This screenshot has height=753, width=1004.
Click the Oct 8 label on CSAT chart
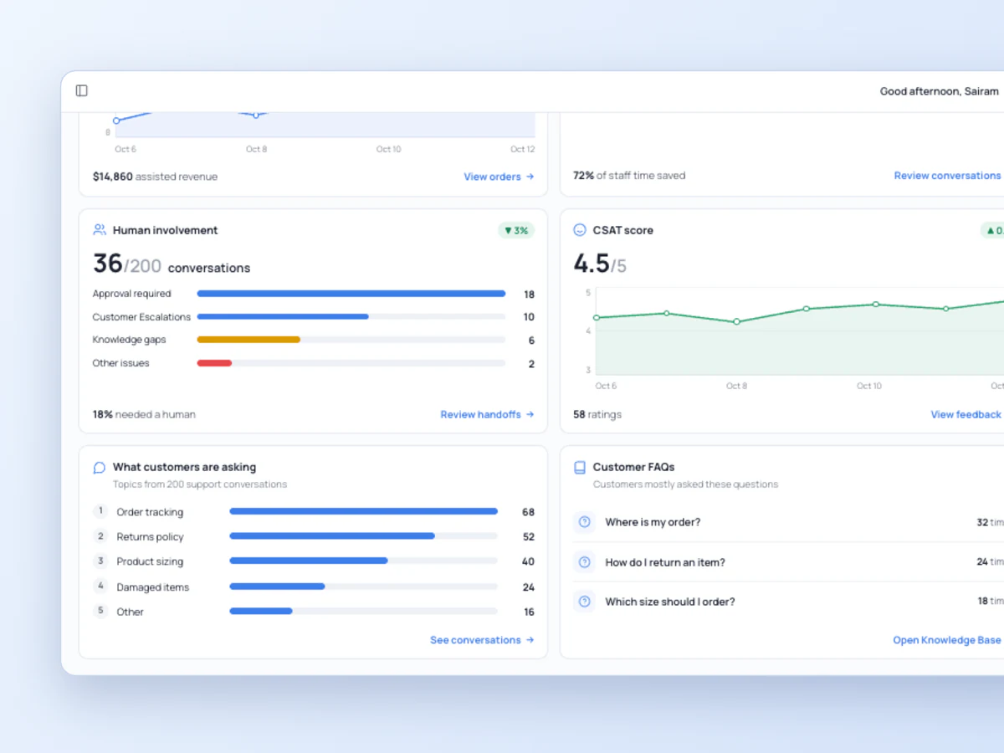[737, 386]
